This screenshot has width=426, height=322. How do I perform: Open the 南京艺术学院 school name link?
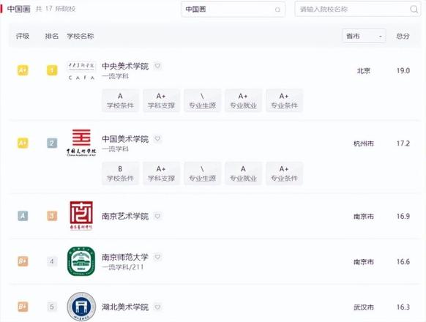pos(125,217)
